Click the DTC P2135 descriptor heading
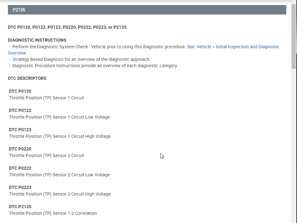 [x=20, y=207]
